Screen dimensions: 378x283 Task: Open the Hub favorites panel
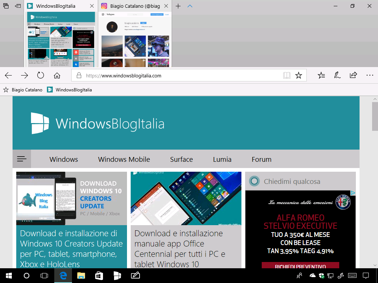tap(321, 76)
